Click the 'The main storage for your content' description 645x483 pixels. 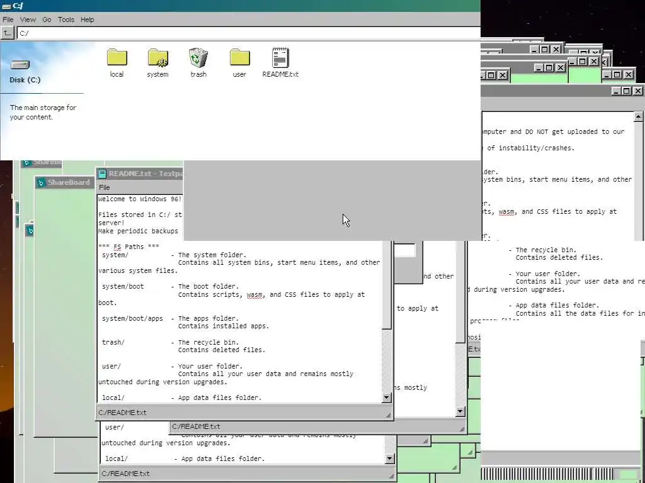[x=43, y=112]
